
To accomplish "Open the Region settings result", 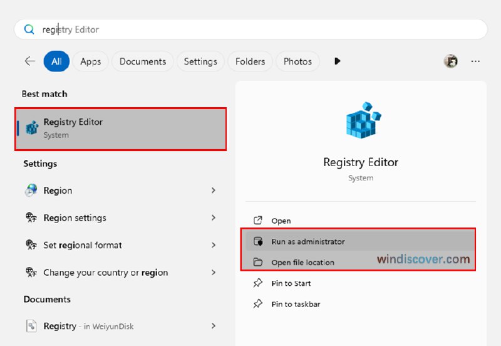I will tap(120, 218).
